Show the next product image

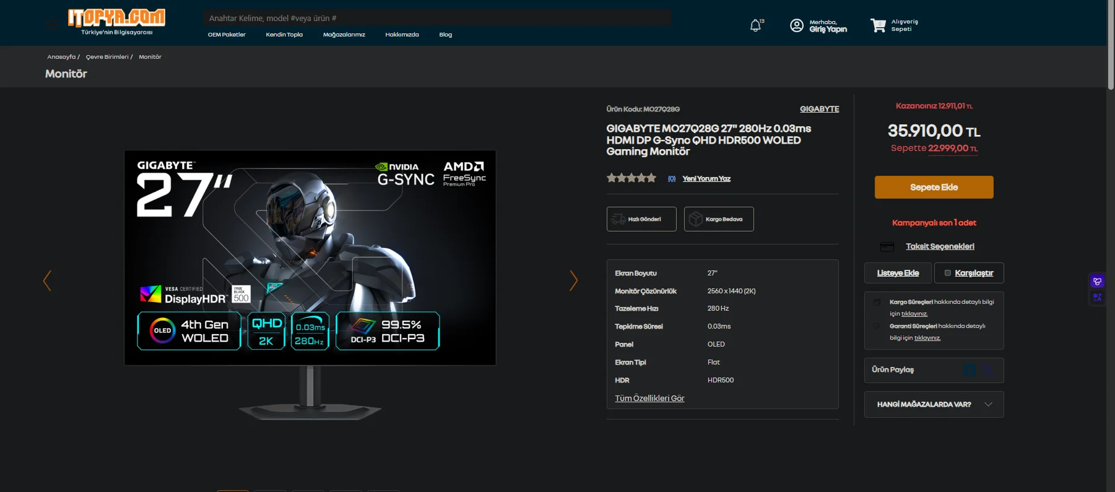573,280
